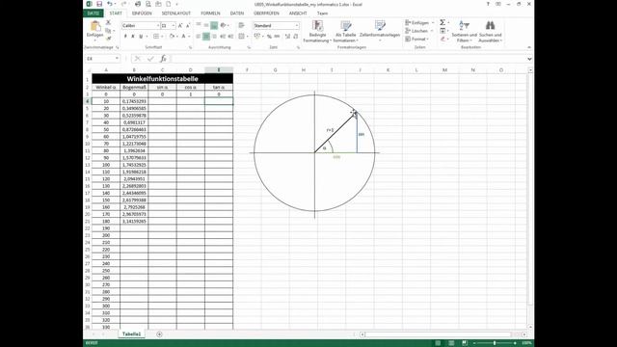Switch to the EINFÜGEN ribbon tab
This screenshot has height=347, width=617.
[142, 13]
